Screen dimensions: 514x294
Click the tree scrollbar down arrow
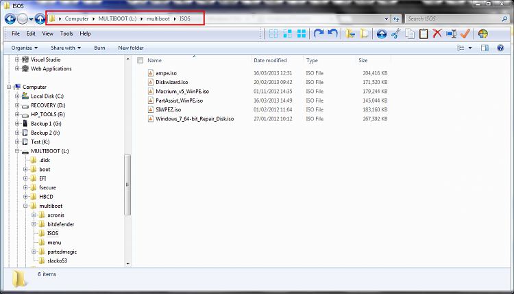pos(127,264)
